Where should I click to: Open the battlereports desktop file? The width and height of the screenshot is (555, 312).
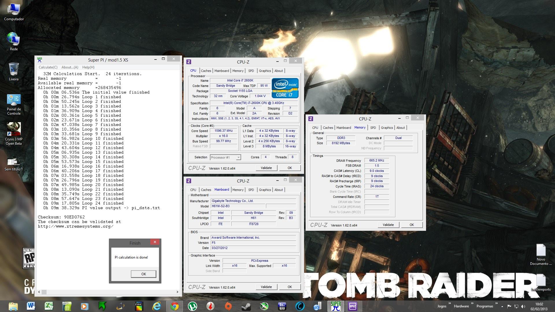[541, 282]
